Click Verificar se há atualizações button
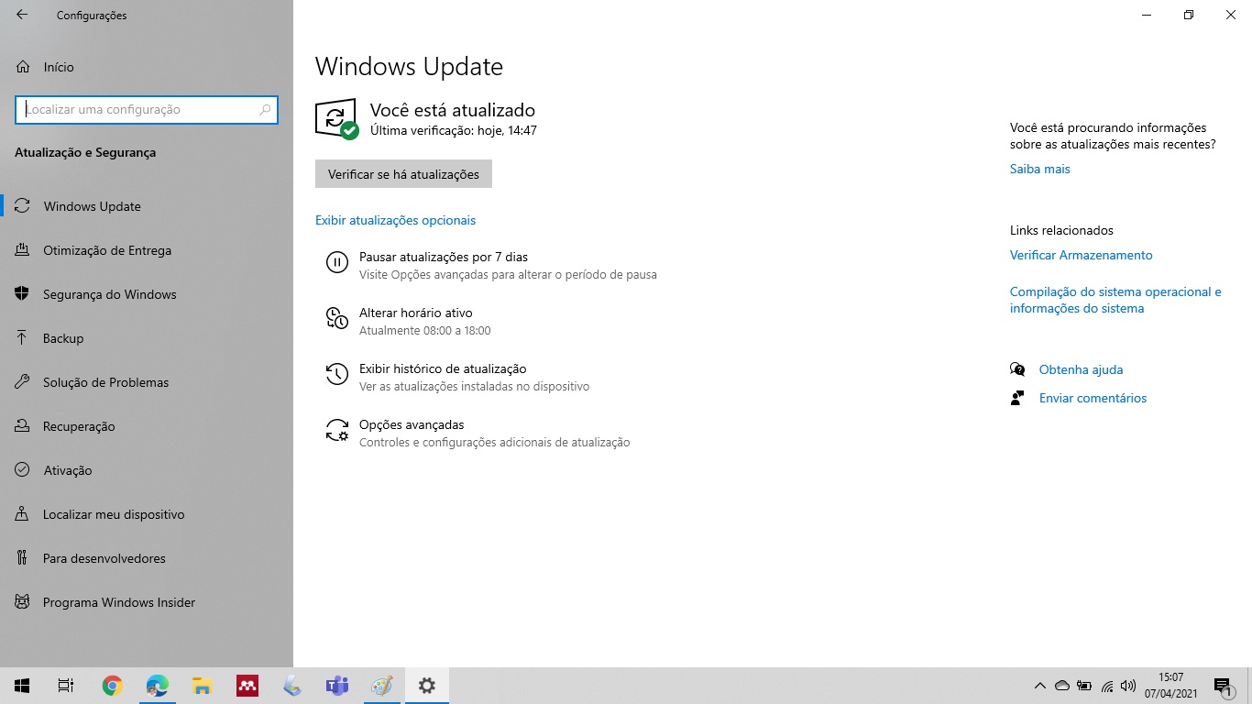The image size is (1252, 704). [403, 174]
